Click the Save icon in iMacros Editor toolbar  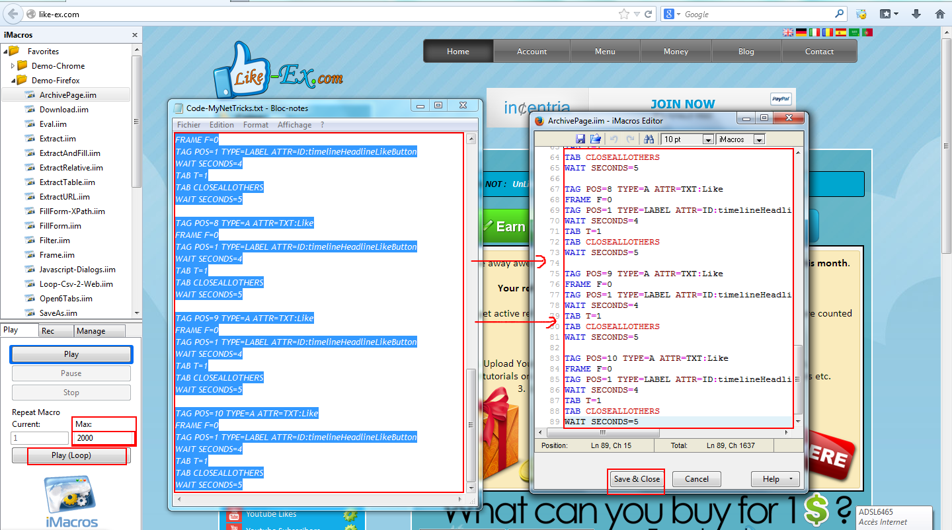click(580, 139)
